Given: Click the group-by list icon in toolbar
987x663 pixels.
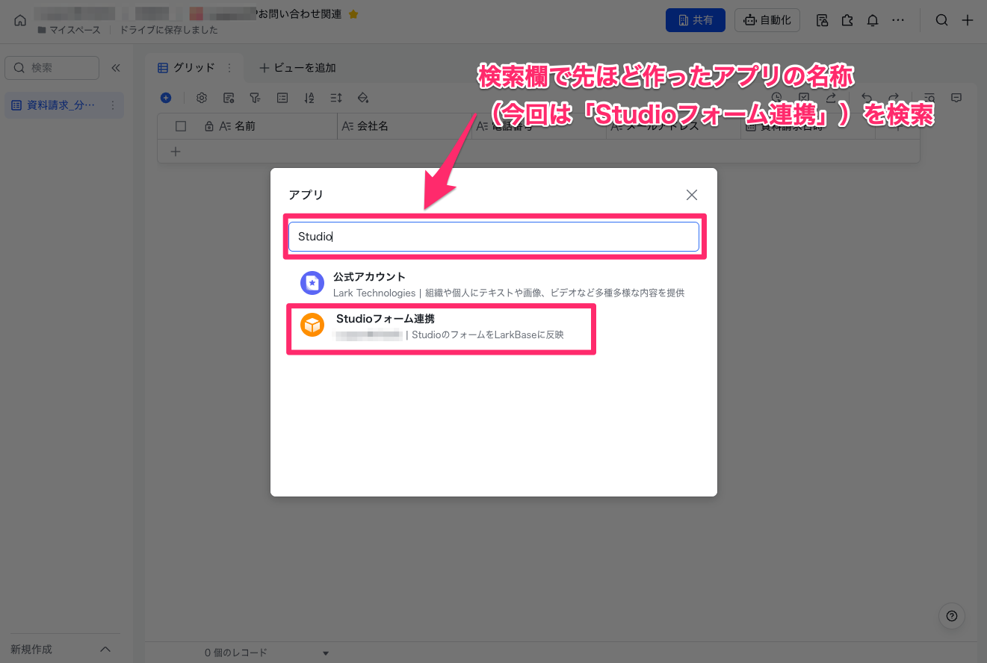Looking at the screenshot, I should 282,98.
